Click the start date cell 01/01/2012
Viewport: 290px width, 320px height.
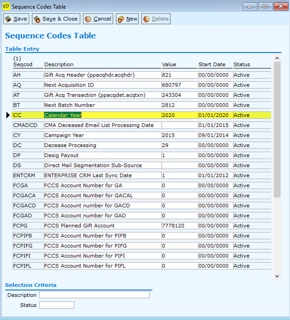(x=215, y=175)
